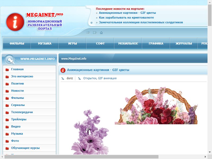Click the red info icon beside article title
212x159 pixels.
[63, 70]
